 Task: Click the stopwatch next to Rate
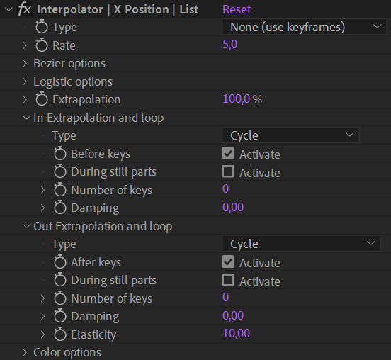[41, 45]
